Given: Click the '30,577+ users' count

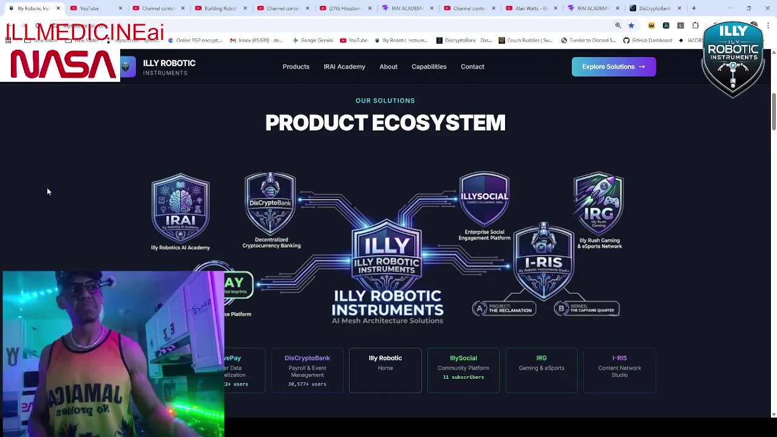Looking at the screenshot, I should point(307,384).
